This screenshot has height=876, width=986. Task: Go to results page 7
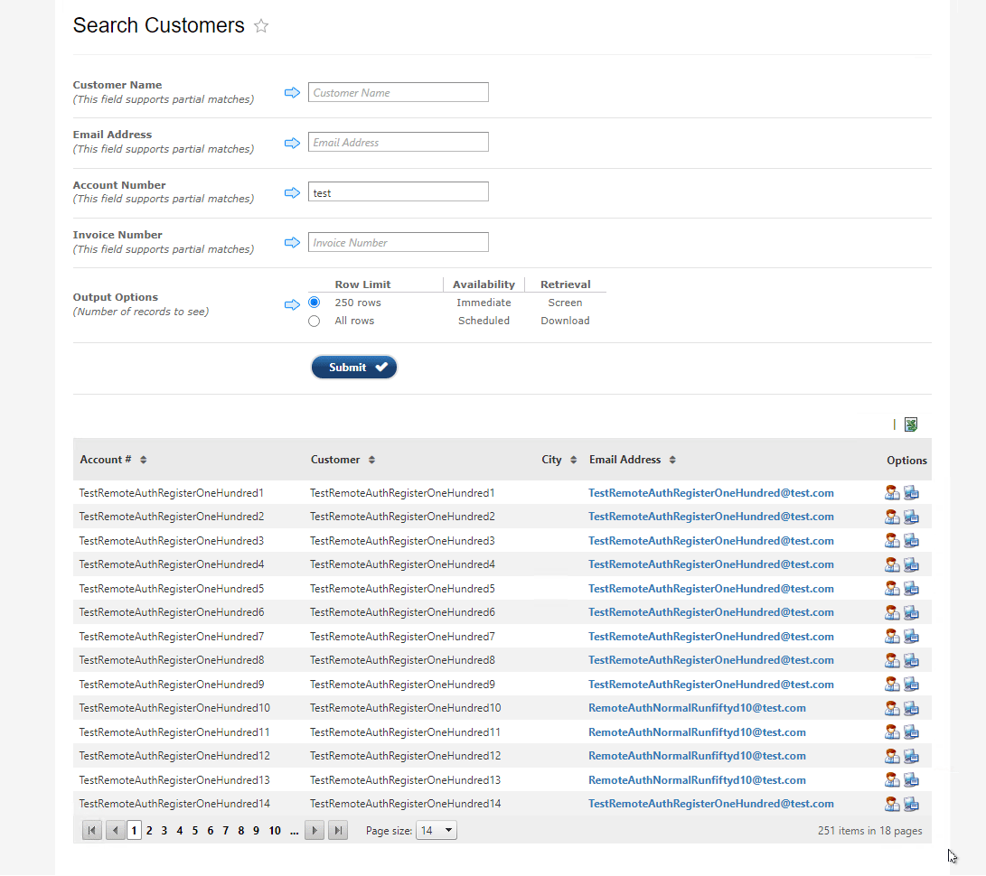[226, 831]
